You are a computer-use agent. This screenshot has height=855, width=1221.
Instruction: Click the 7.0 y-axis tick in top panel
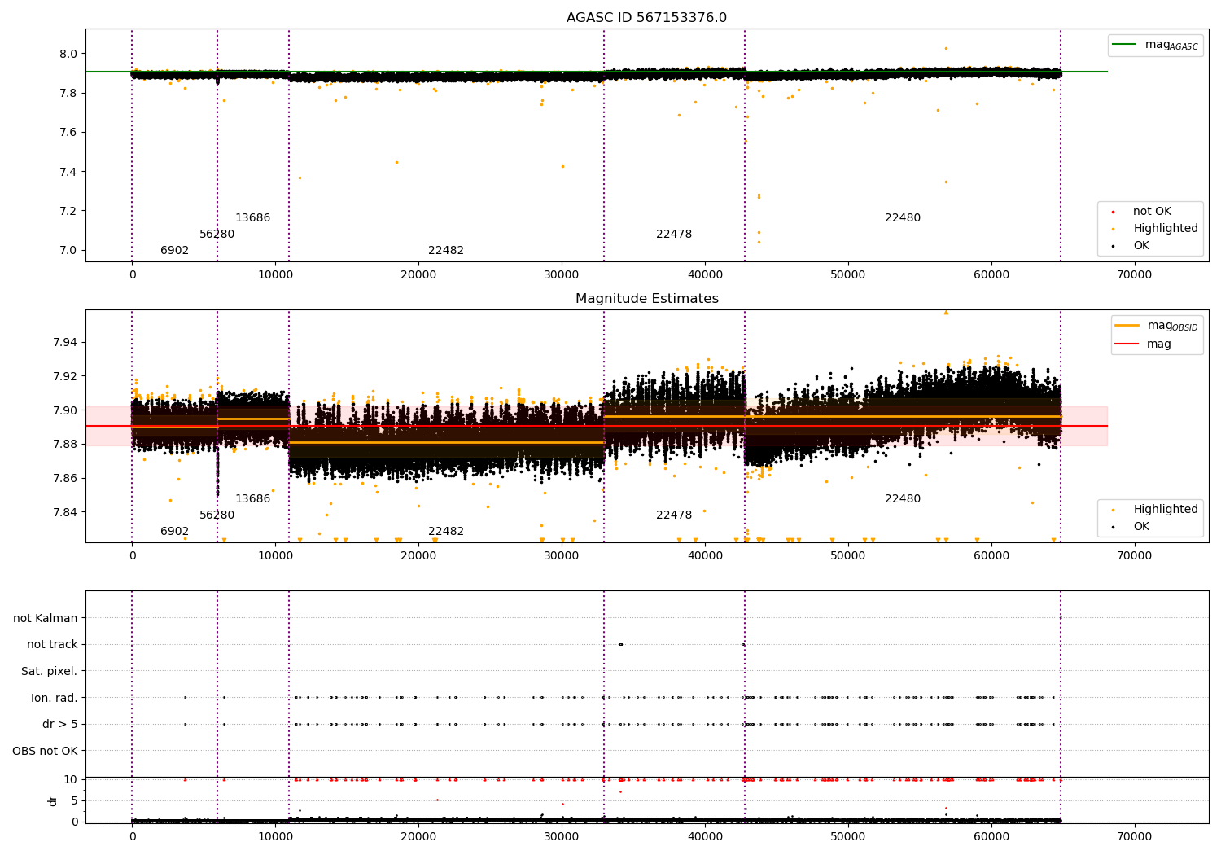click(68, 251)
